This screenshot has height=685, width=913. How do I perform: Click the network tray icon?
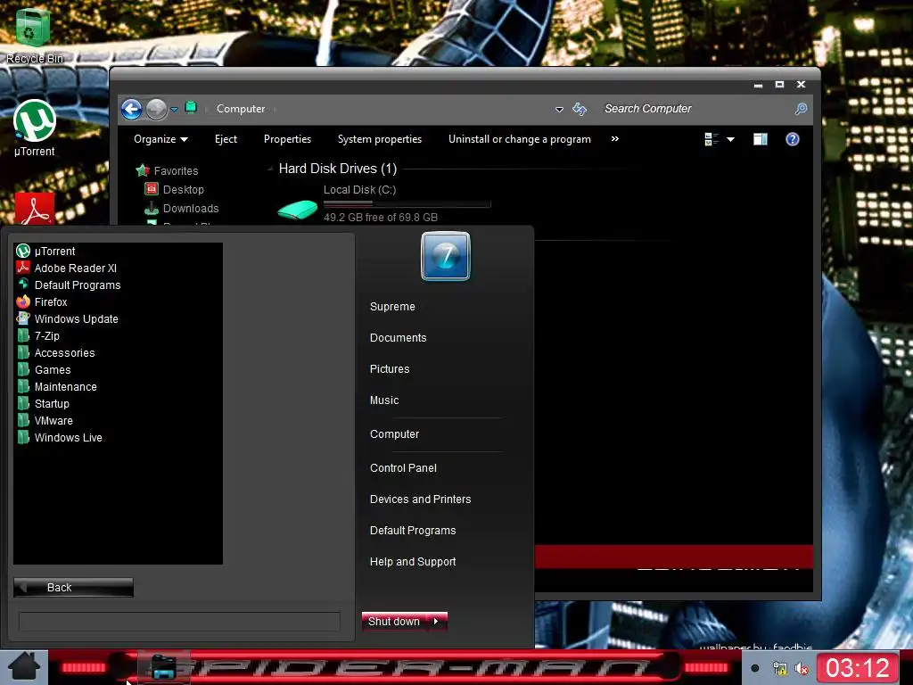pos(779,669)
